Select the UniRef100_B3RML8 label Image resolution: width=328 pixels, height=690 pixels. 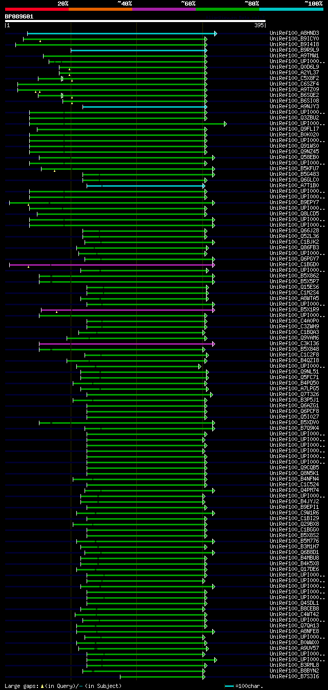(294, 665)
